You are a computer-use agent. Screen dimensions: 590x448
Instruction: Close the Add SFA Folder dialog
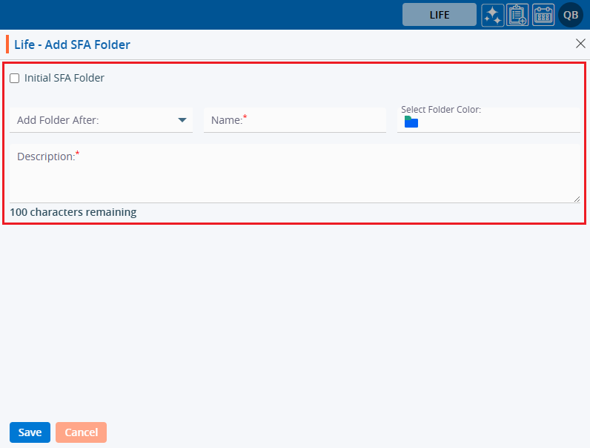(x=580, y=44)
